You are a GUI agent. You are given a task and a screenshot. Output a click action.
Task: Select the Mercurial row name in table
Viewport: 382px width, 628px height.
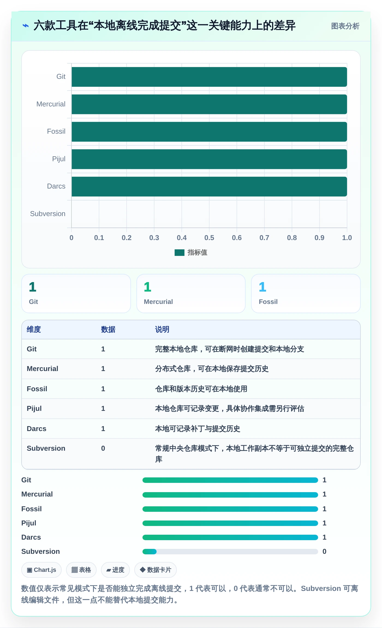43,369
